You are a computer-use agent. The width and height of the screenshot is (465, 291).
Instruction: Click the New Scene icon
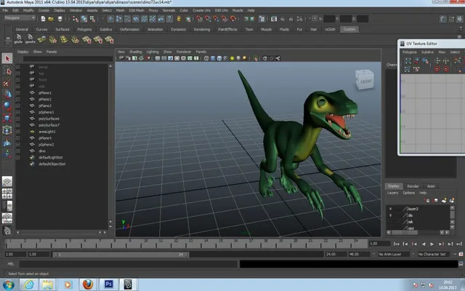pyautogui.click(x=43, y=19)
